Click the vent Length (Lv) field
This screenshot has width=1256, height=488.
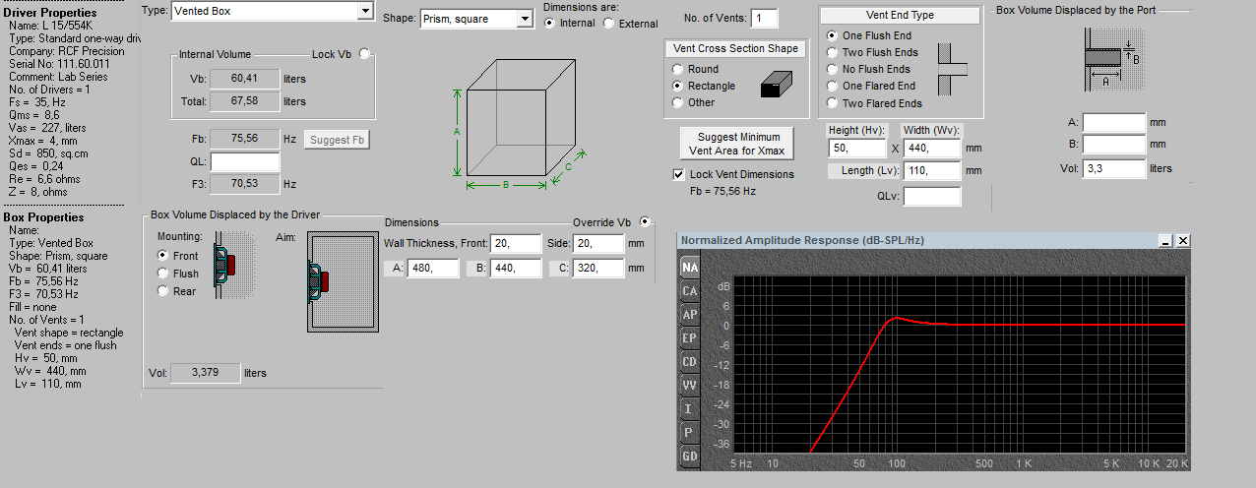931,170
